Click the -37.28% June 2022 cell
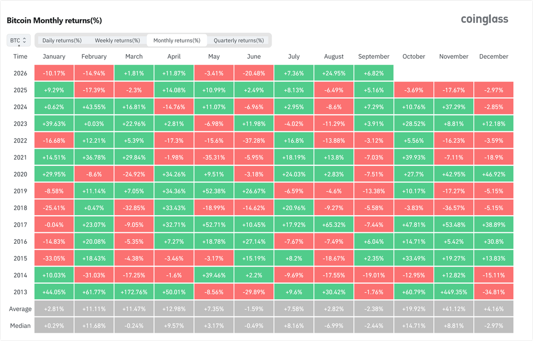 point(254,141)
